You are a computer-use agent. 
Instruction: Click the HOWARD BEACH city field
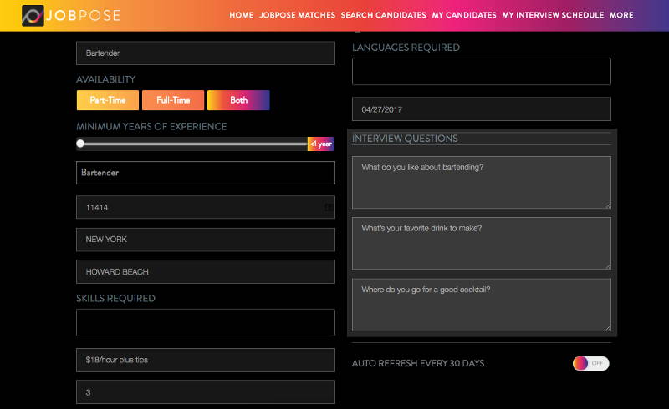point(206,272)
